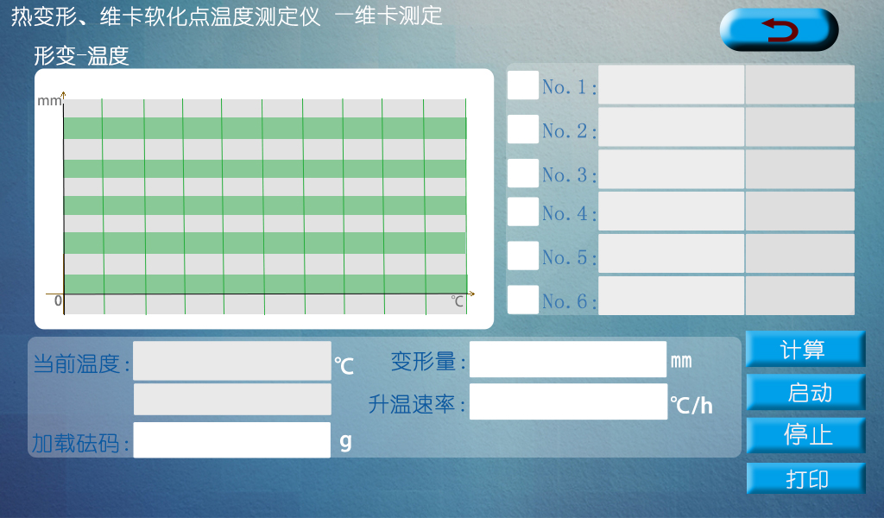Click the 形变-温度 graph area
Screen dimensions: 884x518
coord(263,199)
